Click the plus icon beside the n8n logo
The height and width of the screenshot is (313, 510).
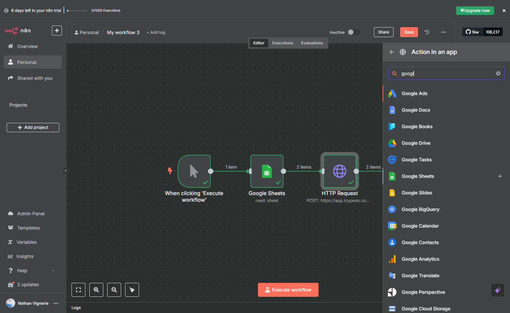pyautogui.click(x=57, y=30)
